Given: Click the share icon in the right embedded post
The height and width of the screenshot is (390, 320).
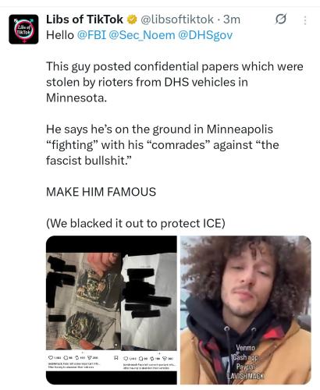Looking at the screenshot, I should coord(165,359).
